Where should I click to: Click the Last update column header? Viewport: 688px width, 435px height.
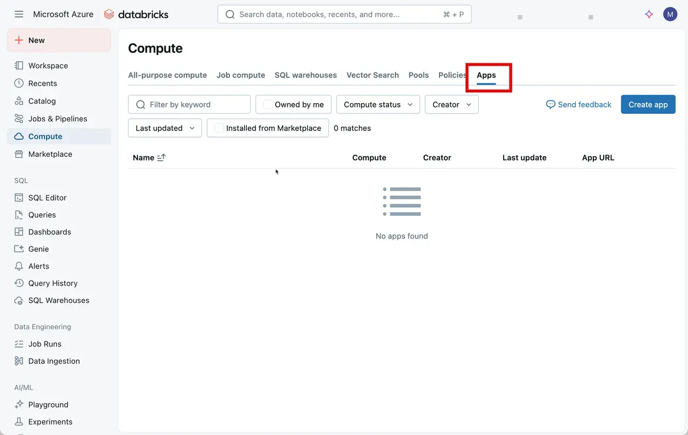tap(525, 158)
